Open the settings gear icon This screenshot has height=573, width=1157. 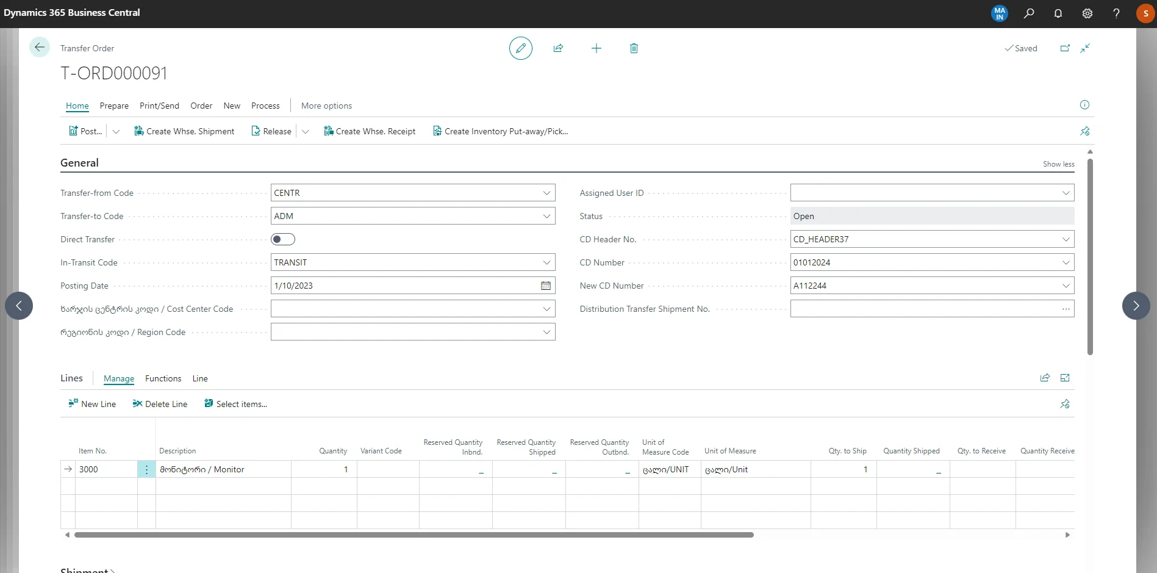pyautogui.click(x=1087, y=13)
